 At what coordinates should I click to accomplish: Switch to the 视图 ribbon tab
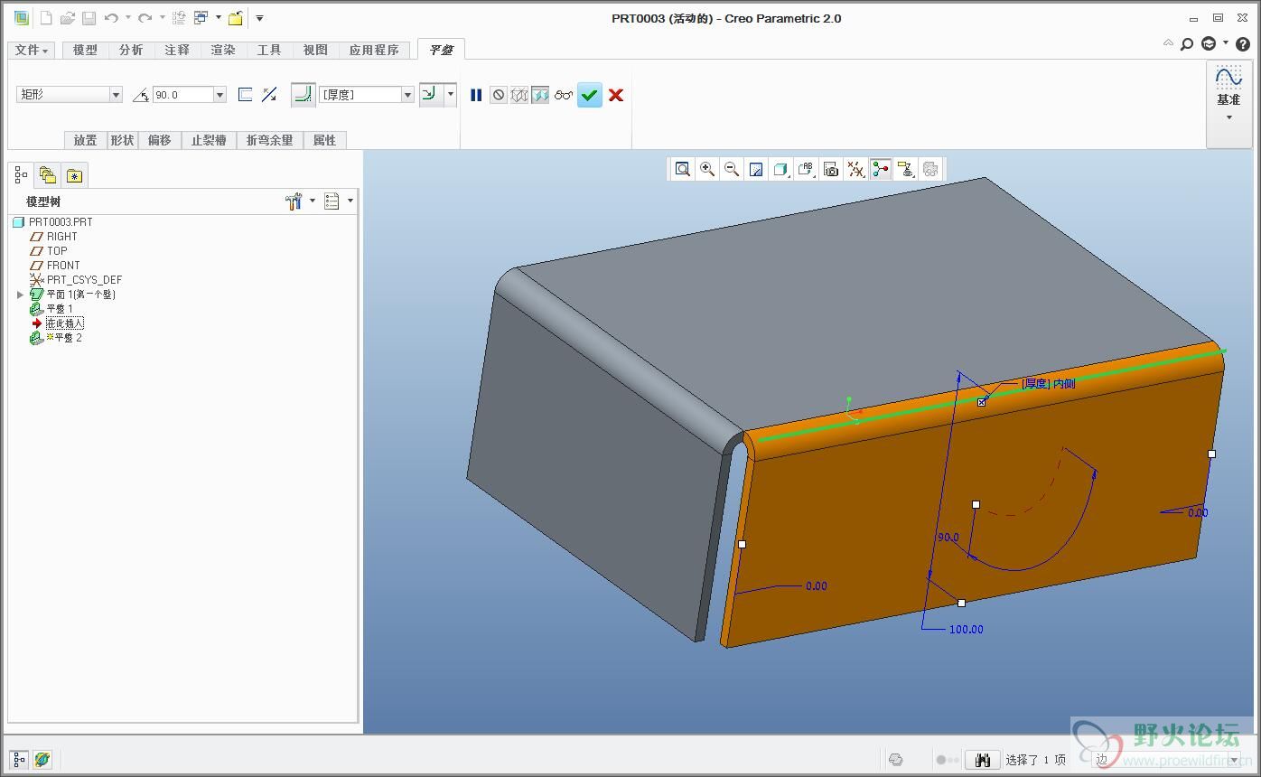pos(315,50)
